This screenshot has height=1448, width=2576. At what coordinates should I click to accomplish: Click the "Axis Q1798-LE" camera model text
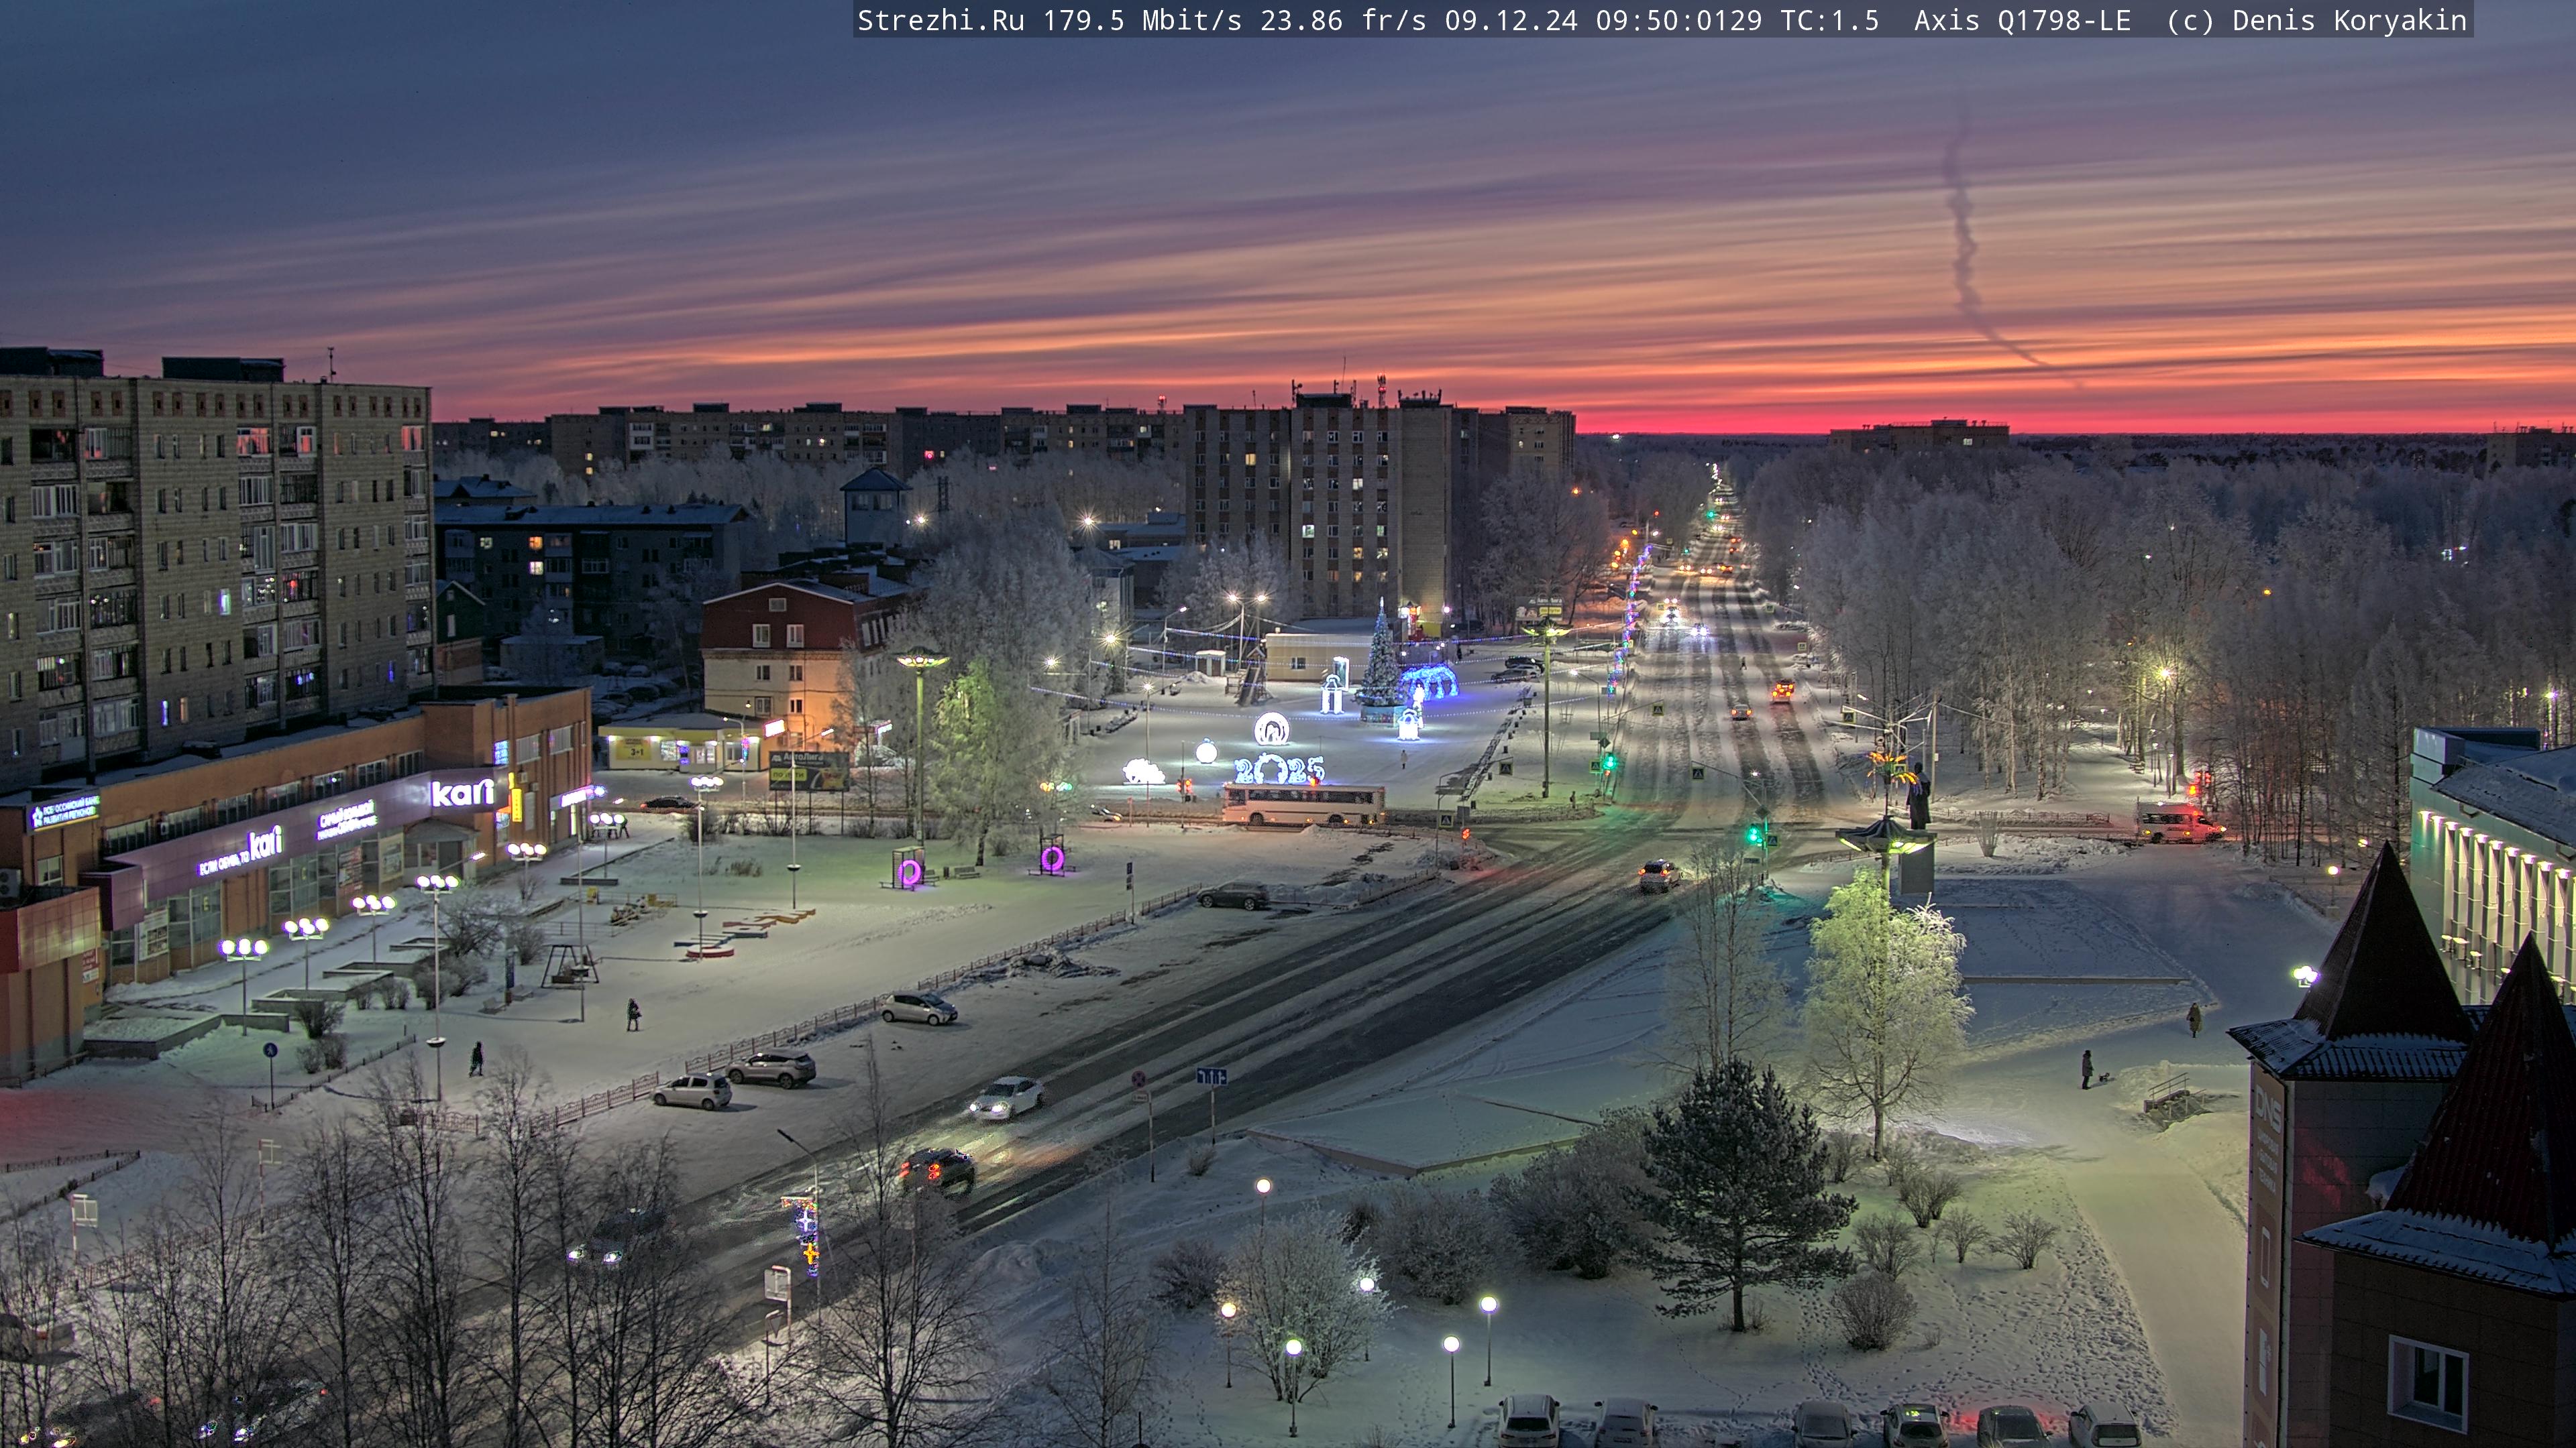coord(2022,20)
